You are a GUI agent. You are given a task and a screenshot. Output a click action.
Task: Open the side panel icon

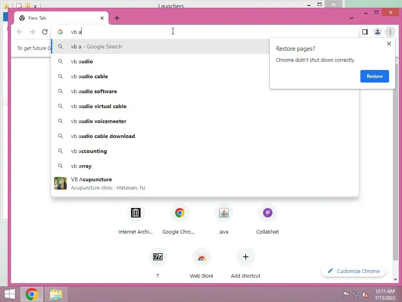[x=365, y=32]
